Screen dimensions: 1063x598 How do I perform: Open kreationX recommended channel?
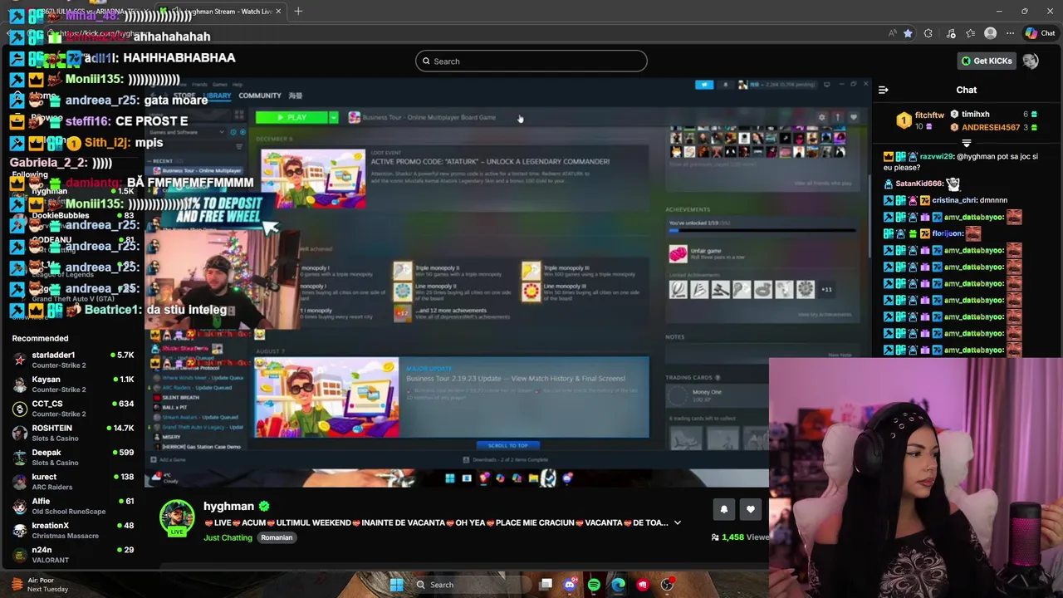pos(73,530)
